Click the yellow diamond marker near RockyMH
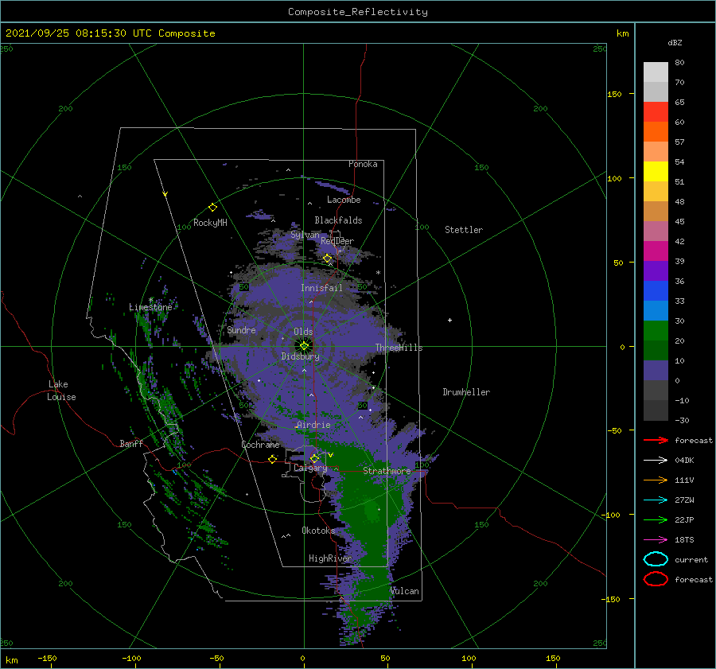The width and height of the screenshot is (716, 669). coord(212,208)
